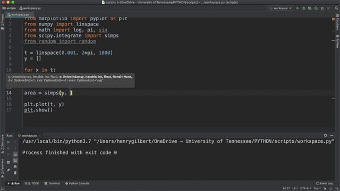
Task: Open the SciView side panel
Action: click(338, 41)
